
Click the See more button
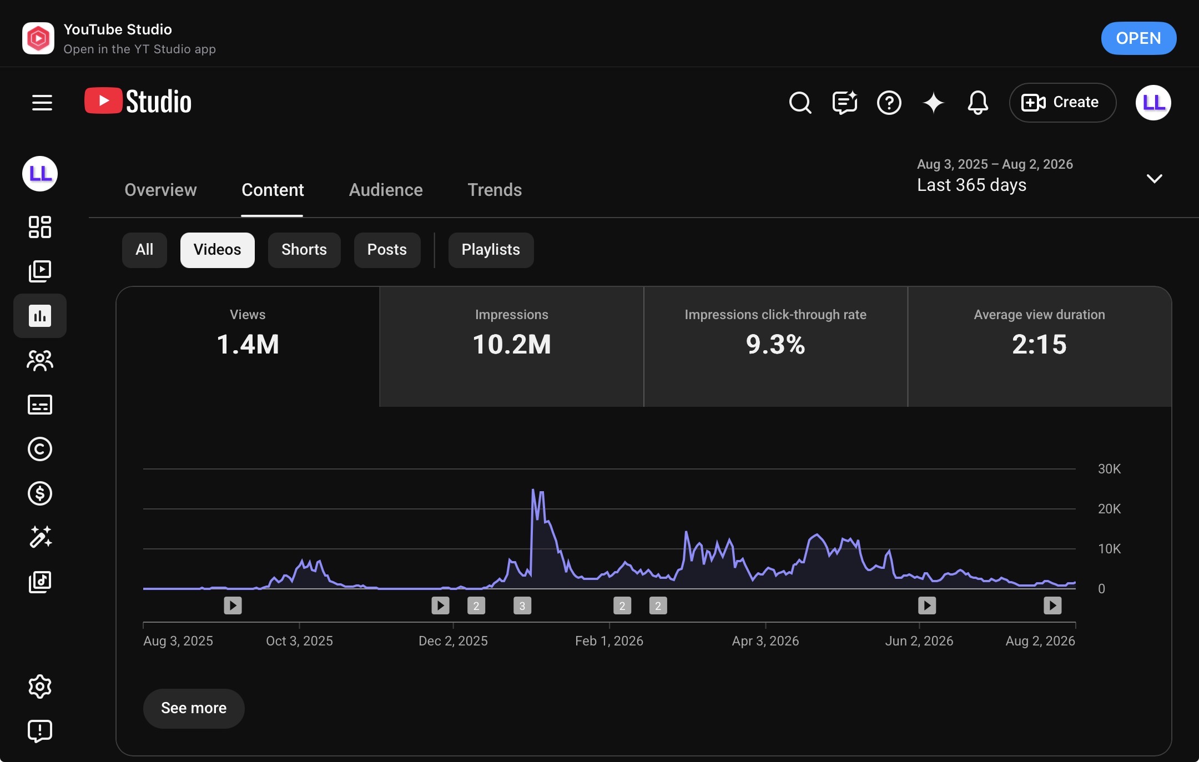click(x=194, y=708)
